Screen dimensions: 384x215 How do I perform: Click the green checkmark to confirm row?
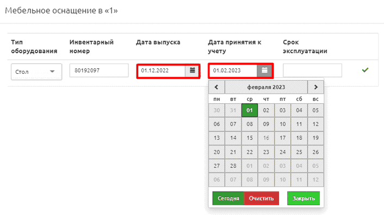point(365,70)
